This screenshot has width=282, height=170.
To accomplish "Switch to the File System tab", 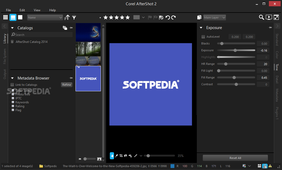I will point(5,56).
